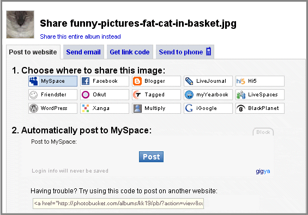Select the Orkut label text
The height and width of the screenshot is (215, 308).
tap(99, 95)
